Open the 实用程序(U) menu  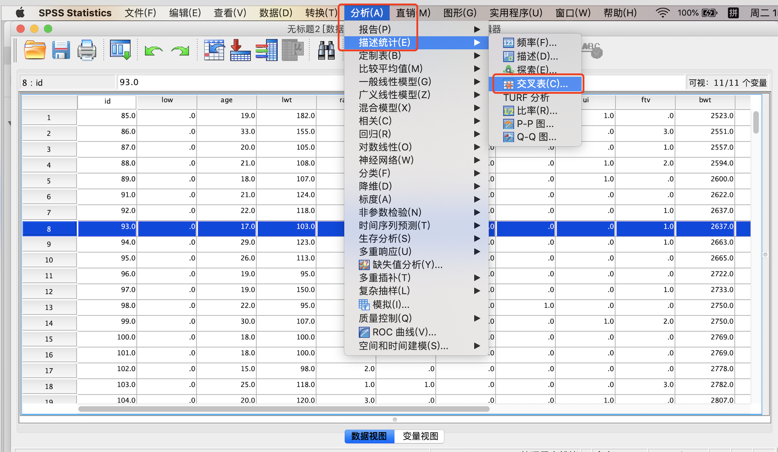[515, 13]
